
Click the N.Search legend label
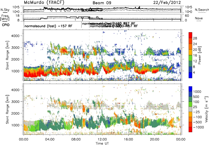tap(202, 10)
